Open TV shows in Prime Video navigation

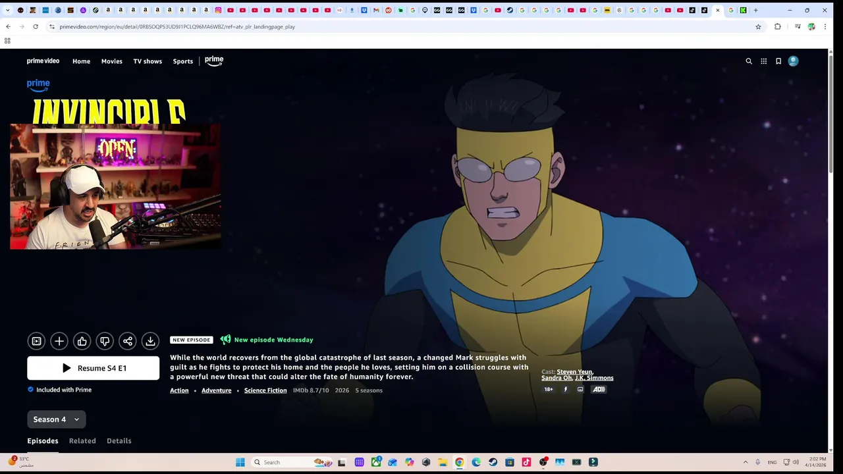tap(148, 61)
